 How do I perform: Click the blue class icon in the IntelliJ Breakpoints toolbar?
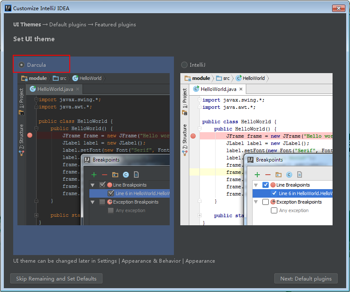289,175
